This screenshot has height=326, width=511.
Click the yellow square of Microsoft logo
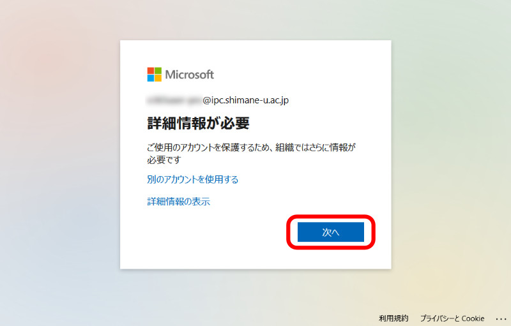click(158, 78)
